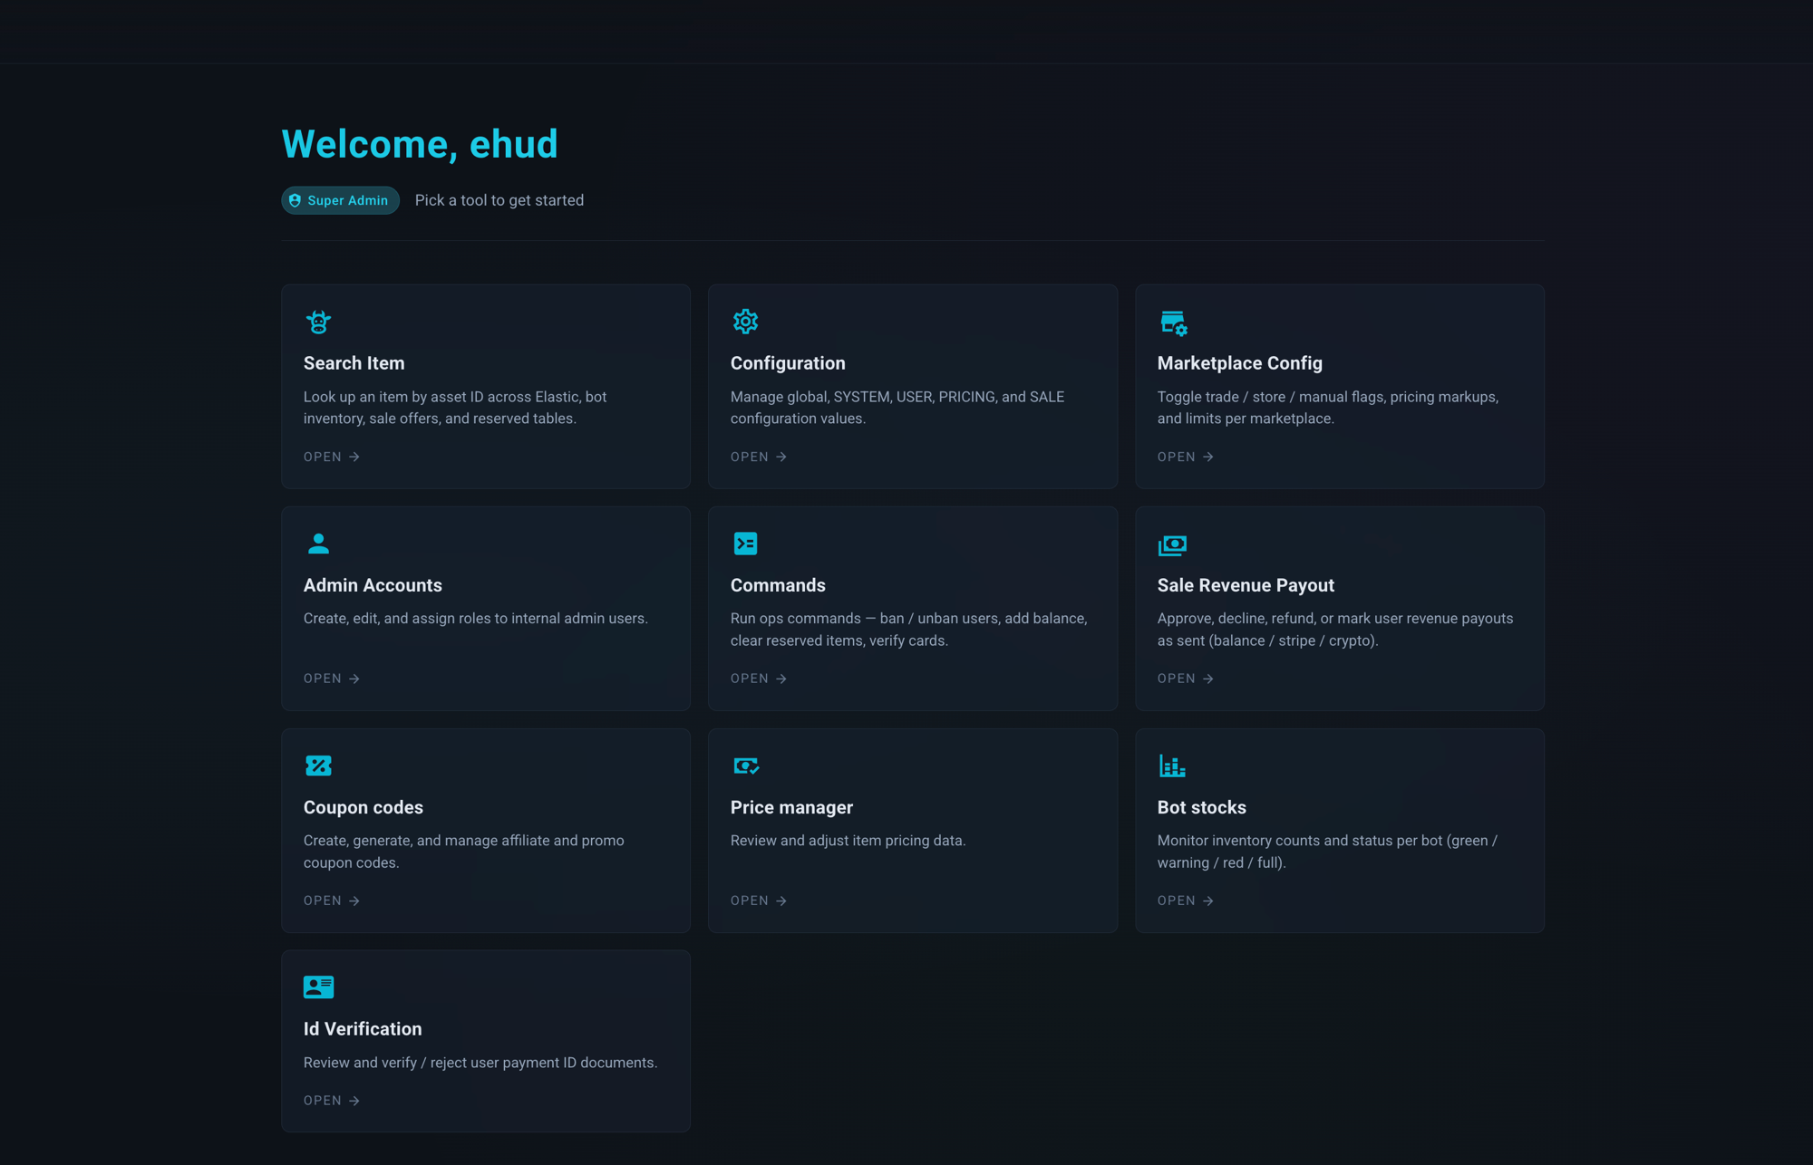Open the Bot stocks monitor
The height and width of the screenshot is (1165, 1813).
1184,900
